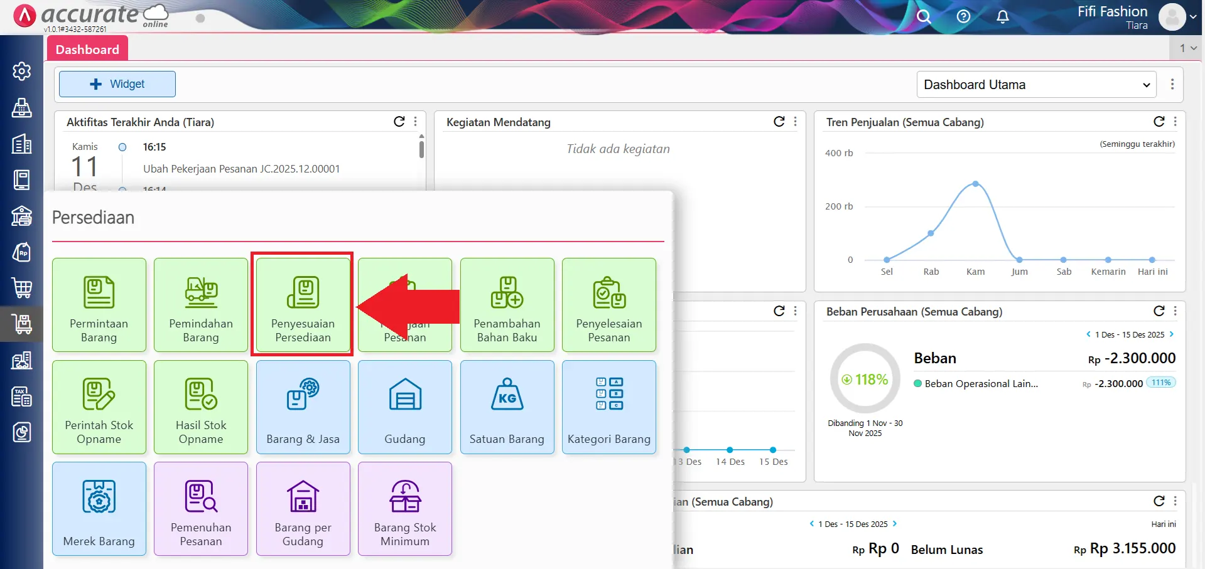Viewport: 1205px width, 569px height.
Task: Open Barang & Jasa tile
Action: click(x=303, y=407)
